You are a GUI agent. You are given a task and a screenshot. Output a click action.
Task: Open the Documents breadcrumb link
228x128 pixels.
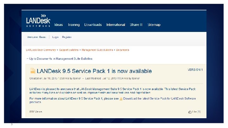[x=123, y=50]
